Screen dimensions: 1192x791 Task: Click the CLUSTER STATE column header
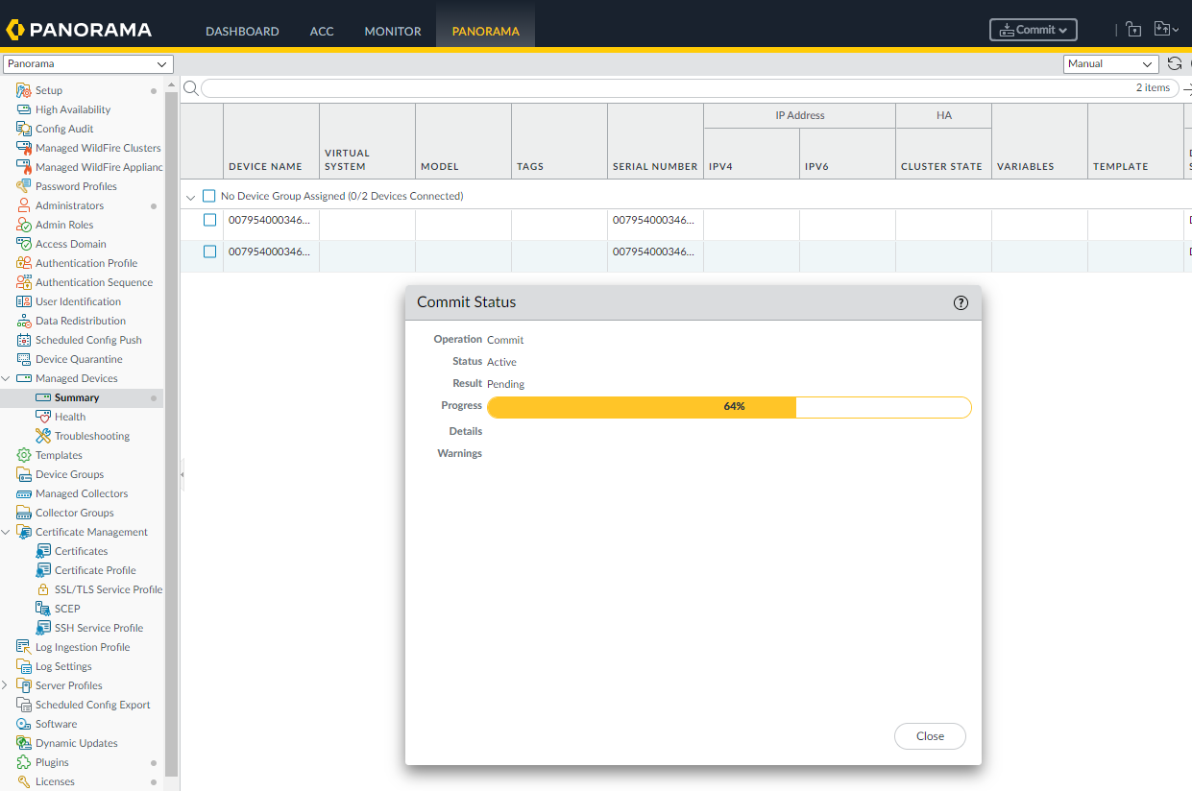click(941, 166)
